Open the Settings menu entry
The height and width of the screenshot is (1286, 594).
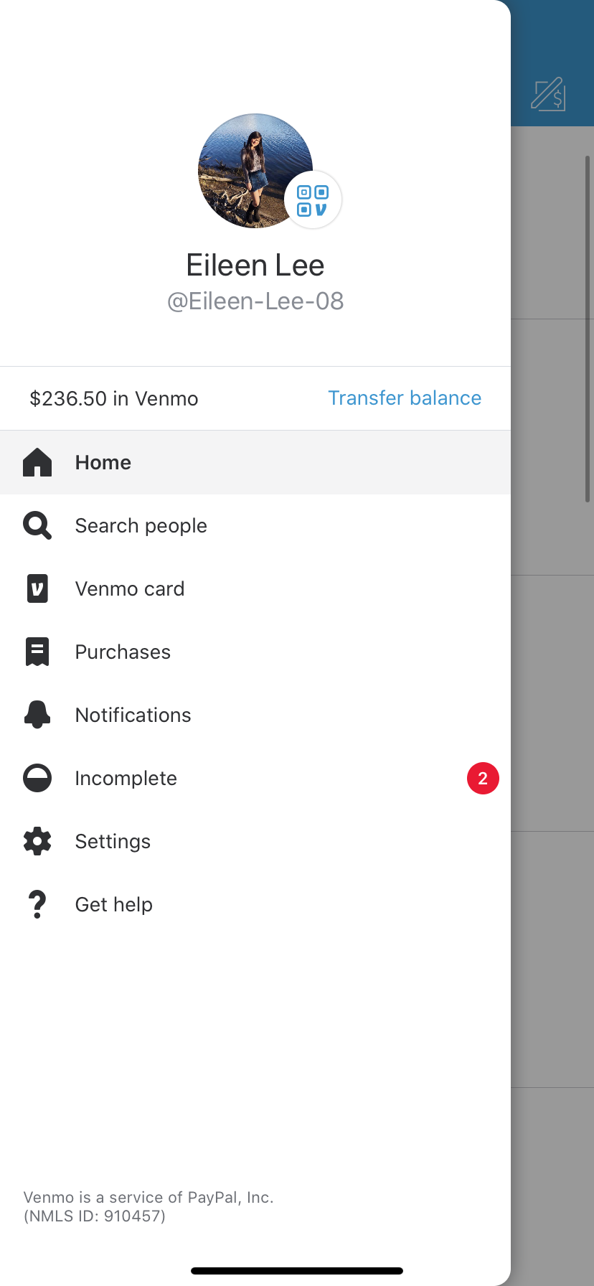255,842
